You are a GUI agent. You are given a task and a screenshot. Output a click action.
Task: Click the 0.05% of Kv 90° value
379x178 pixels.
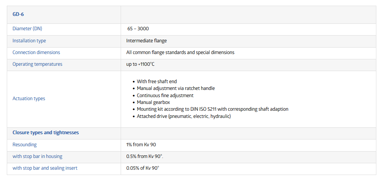click(143, 168)
